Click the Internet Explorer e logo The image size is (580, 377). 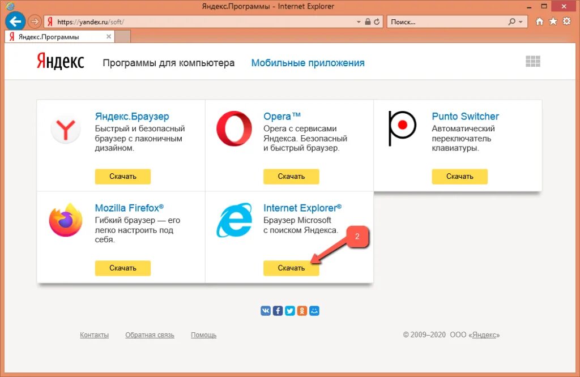coord(234,220)
